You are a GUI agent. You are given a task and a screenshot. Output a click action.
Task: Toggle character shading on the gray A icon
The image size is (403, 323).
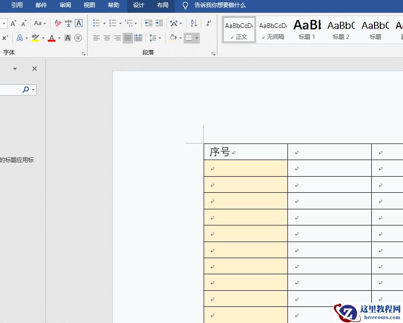pyautogui.click(x=68, y=38)
